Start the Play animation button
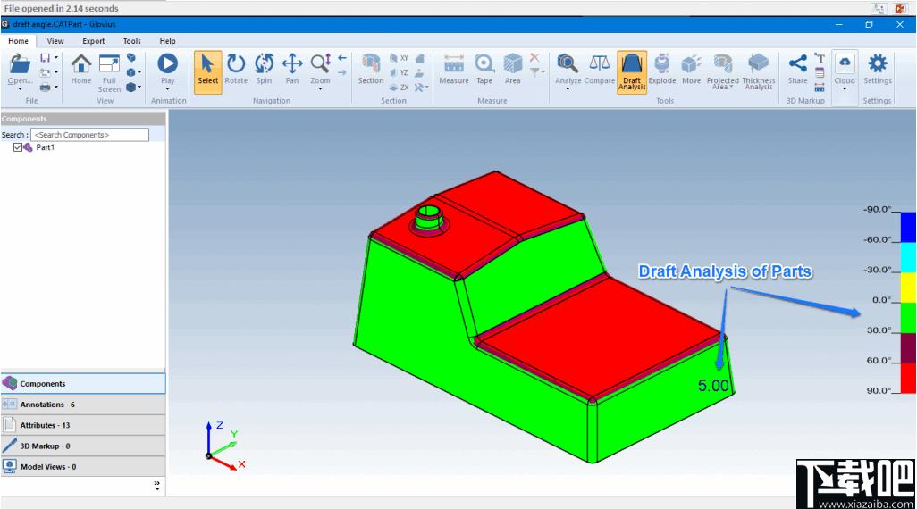 click(x=168, y=70)
